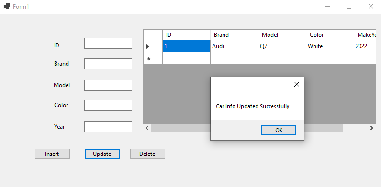The image size is (381, 187).
Task: Sort by the Model column header
Action: point(282,35)
